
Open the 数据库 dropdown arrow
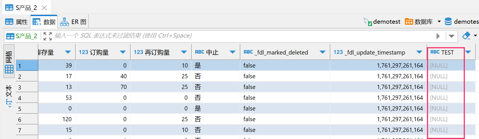click(x=439, y=21)
